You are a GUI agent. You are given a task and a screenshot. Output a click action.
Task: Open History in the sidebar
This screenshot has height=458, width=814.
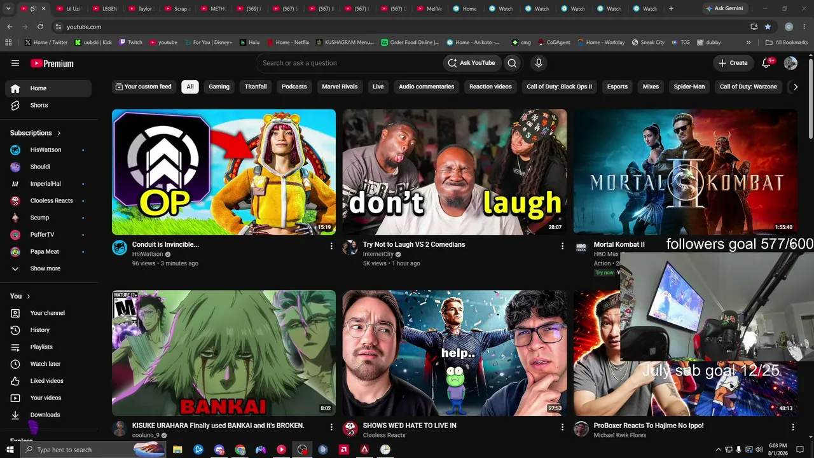[48, 330]
